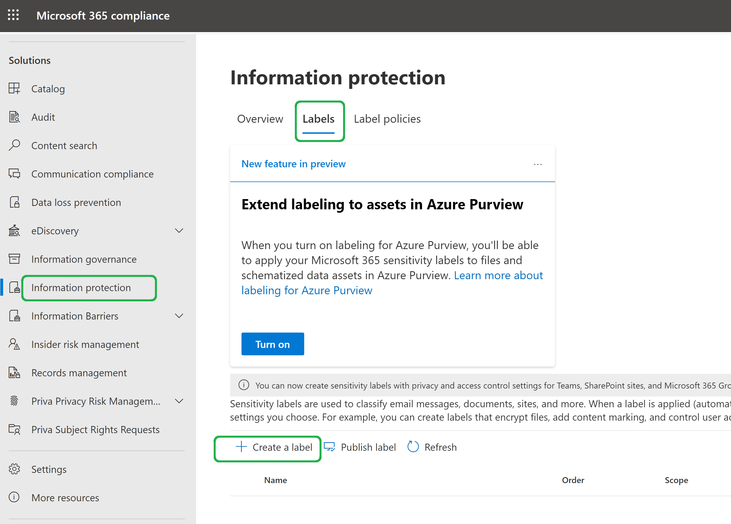
Task: Click the Refresh circular arrow icon
Action: tap(413, 447)
